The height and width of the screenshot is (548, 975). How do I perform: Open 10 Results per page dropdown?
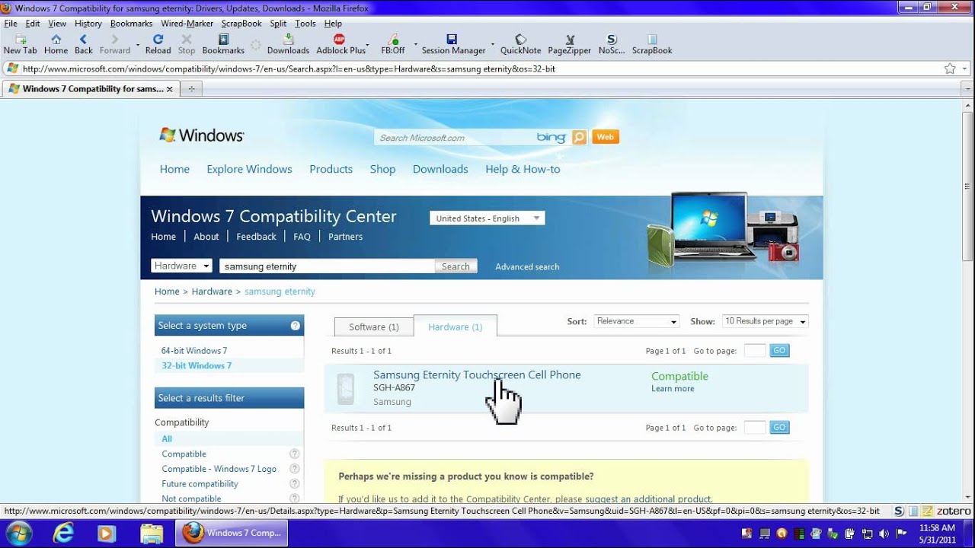[765, 321]
